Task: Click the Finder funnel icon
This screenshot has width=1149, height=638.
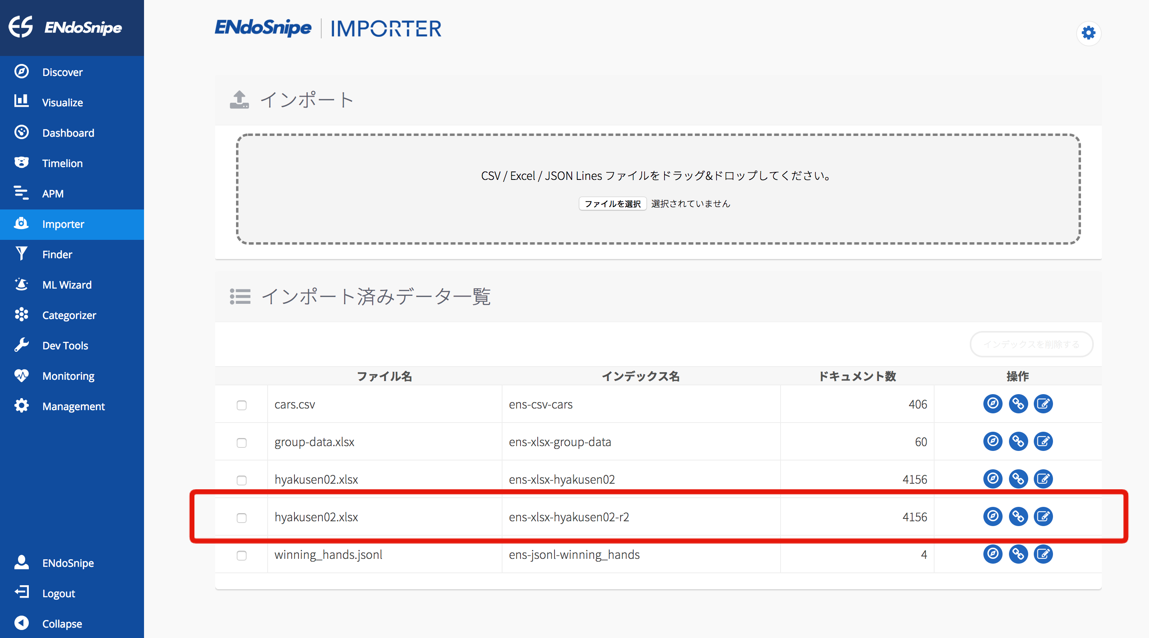Action: 22,253
